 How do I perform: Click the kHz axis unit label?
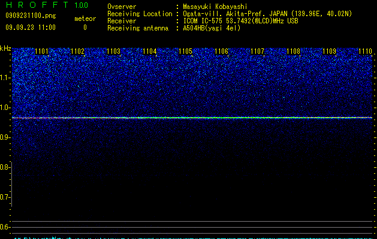coord(5,48)
